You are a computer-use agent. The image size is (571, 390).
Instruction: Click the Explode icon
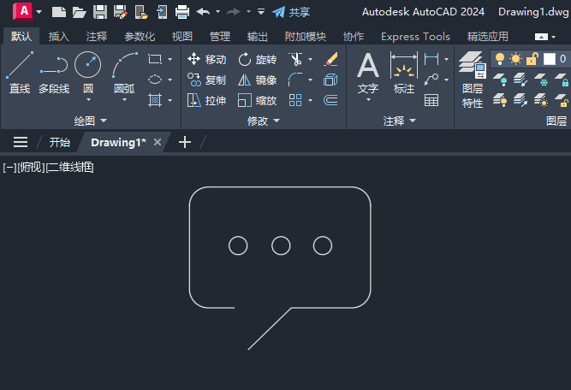pos(330,80)
